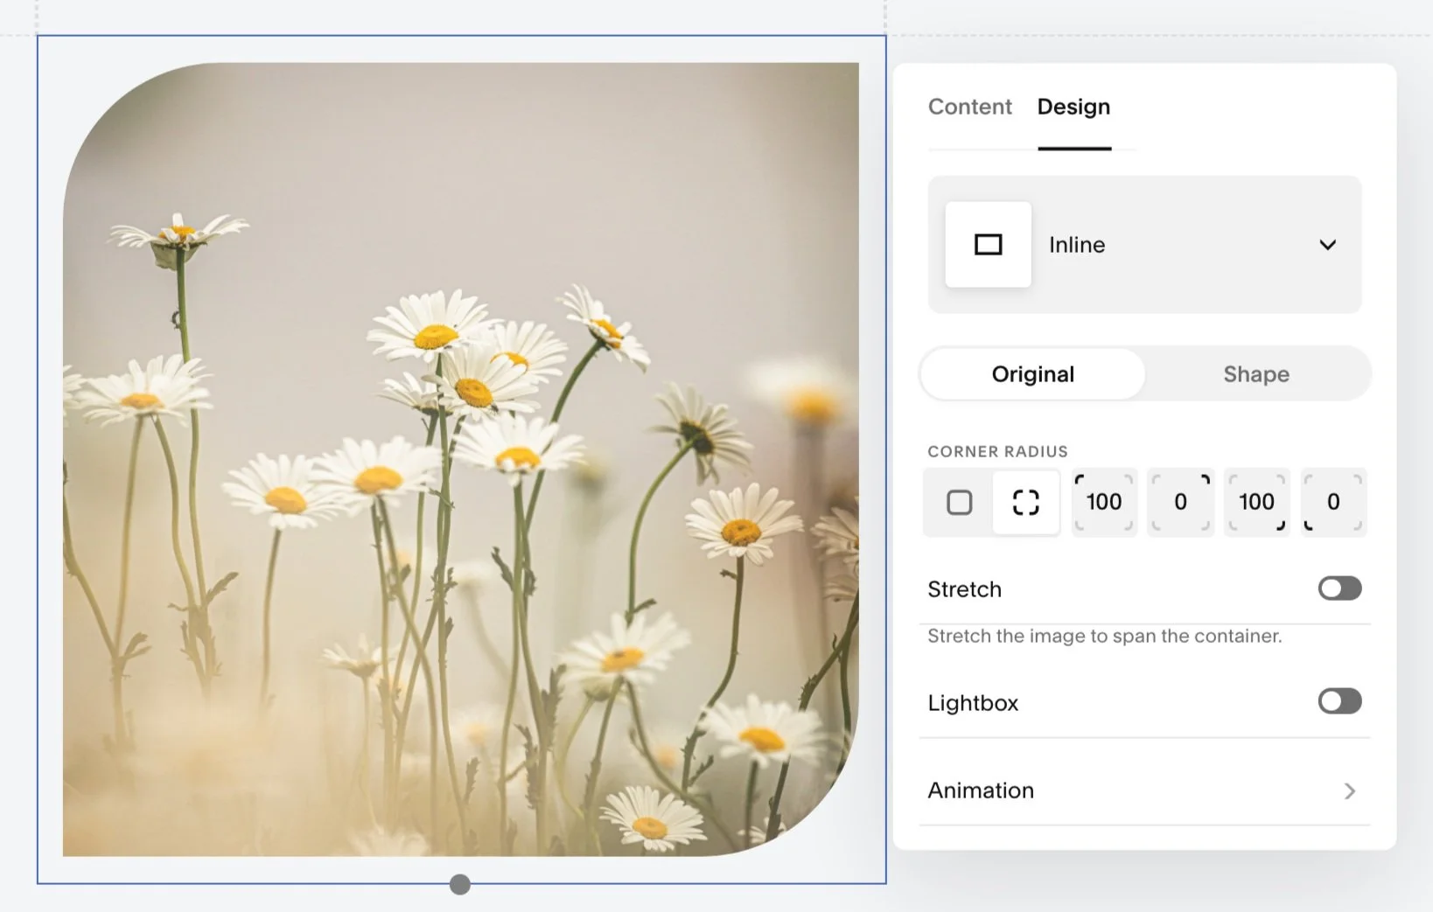Screen dimensions: 1433x912
Task: Switch to the Shape option
Action: 1256,374
